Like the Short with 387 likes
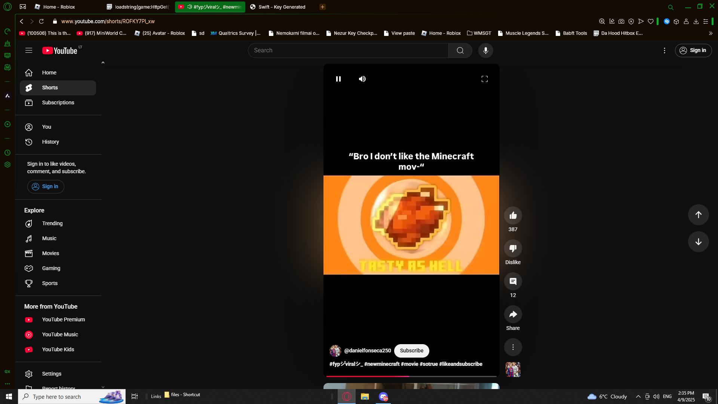718x404 pixels. [513, 215]
